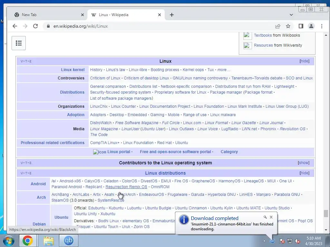Open the Chrome profile menu
This screenshot has height=247, width=330.
(311, 26)
